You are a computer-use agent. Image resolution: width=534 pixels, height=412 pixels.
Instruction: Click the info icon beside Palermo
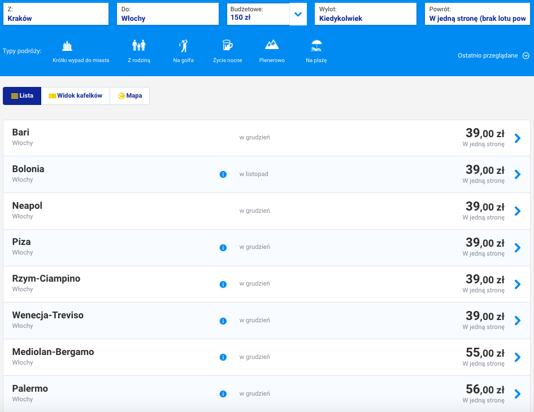[223, 394]
